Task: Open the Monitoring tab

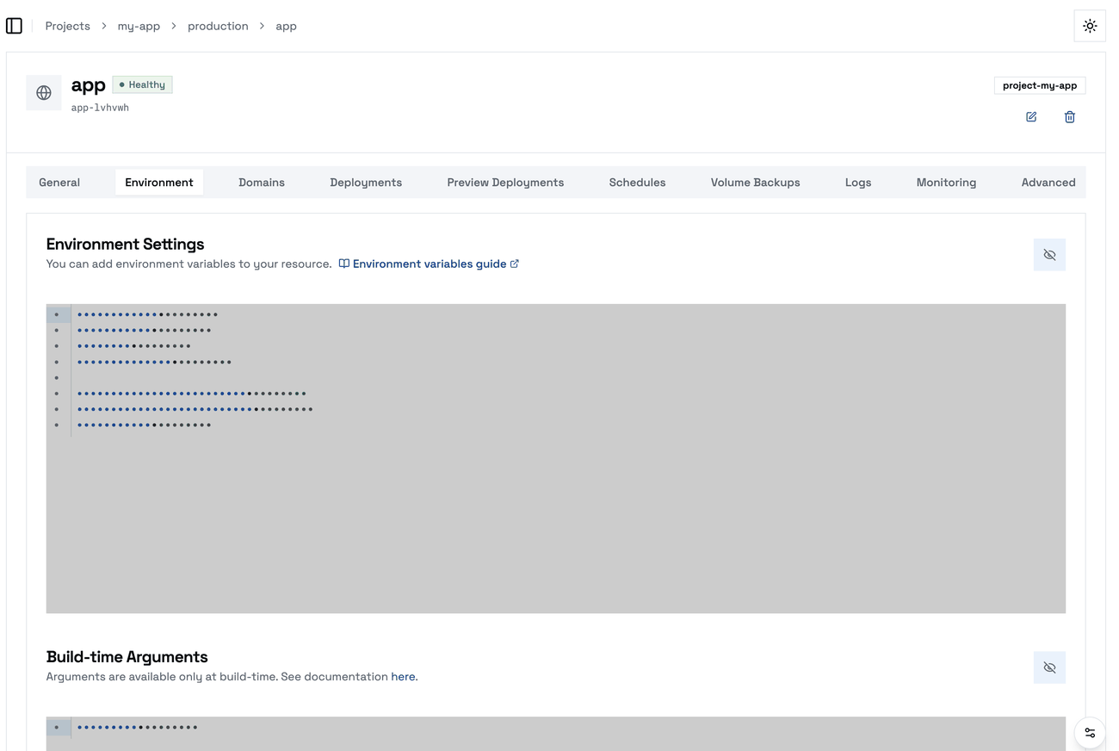Action: pyautogui.click(x=946, y=183)
